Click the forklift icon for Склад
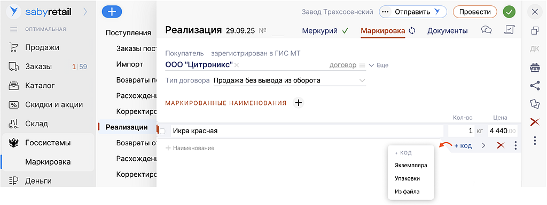547x205 pixels. pos(13,124)
